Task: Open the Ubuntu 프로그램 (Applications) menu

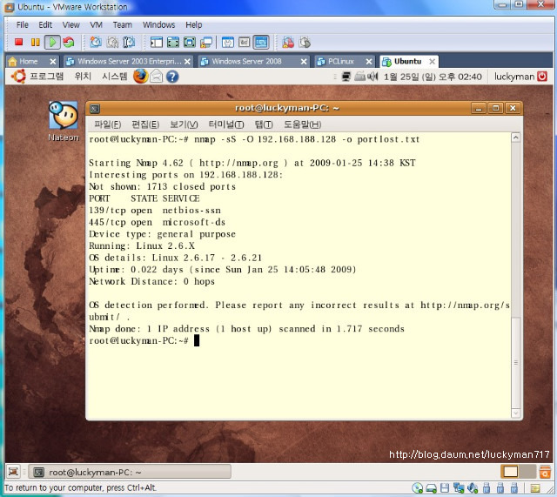Action: (46, 77)
